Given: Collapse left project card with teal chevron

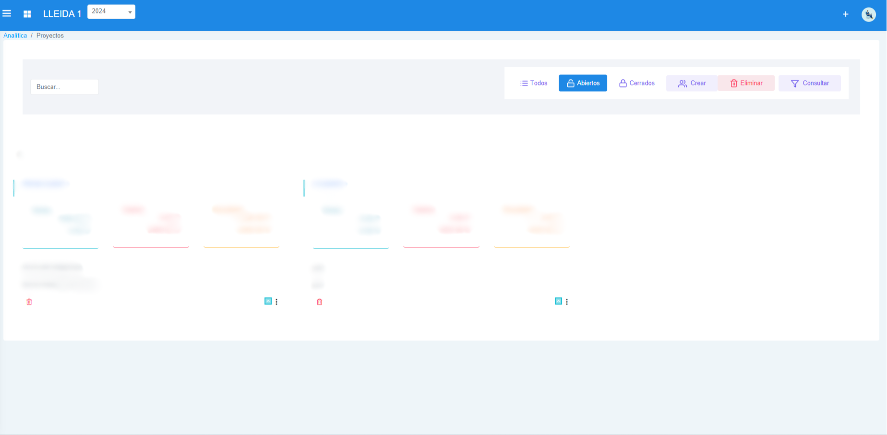Looking at the screenshot, I should coord(268,301).
